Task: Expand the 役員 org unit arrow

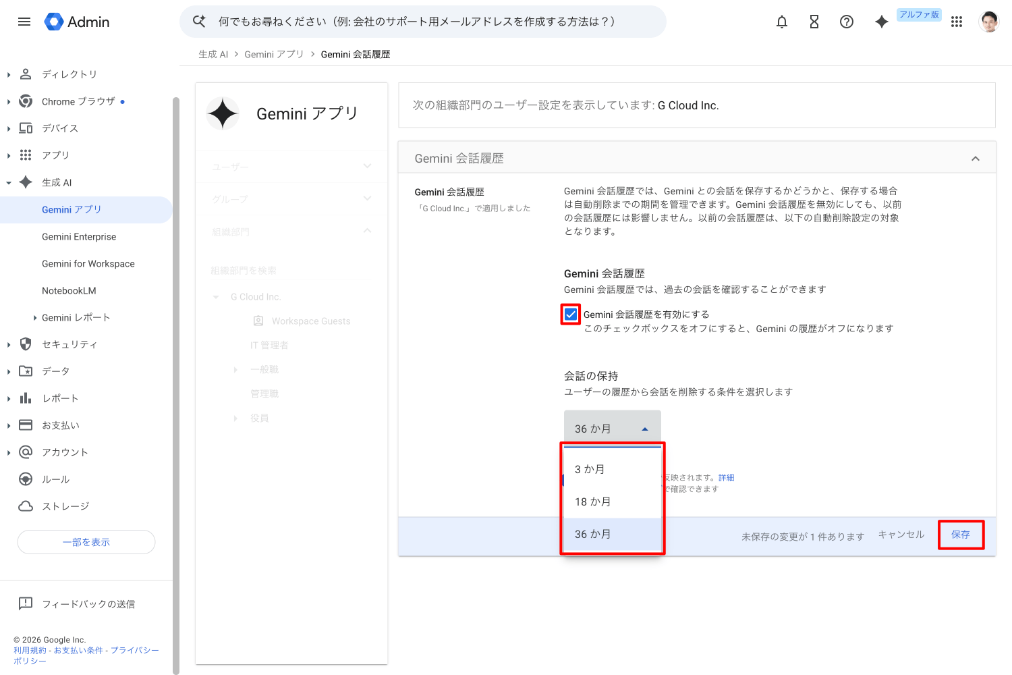Action: click(x=235, y=418)
